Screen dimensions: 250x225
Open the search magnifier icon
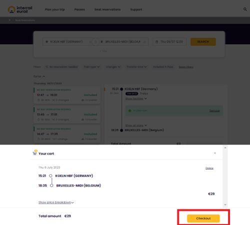pyautogui.click(x=245, y=9)
